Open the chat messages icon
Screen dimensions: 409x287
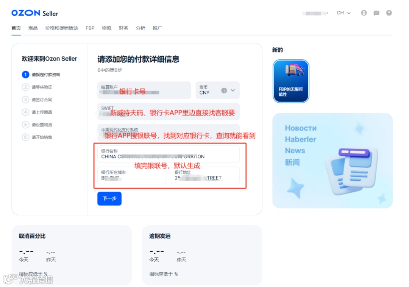coord(376,13)
